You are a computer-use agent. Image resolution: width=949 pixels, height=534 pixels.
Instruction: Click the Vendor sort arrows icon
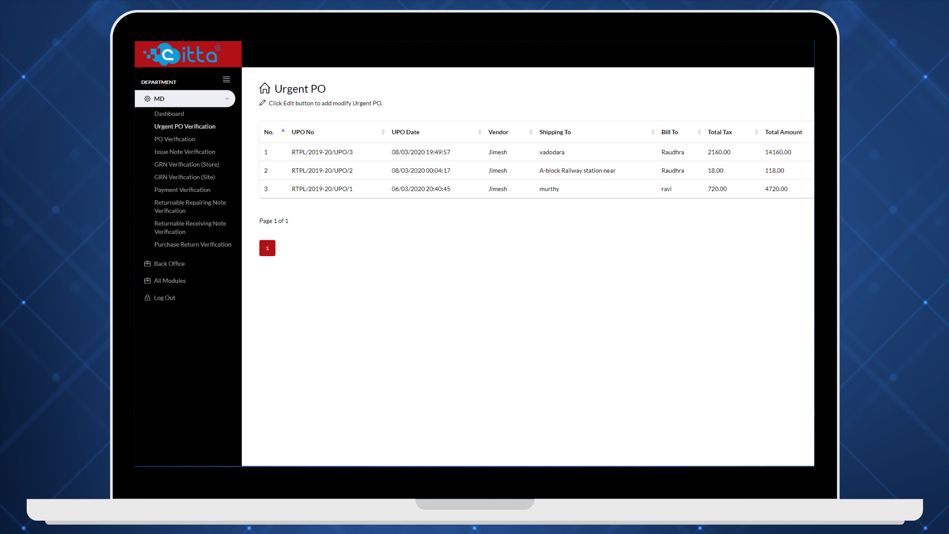[x=531, y=132]
